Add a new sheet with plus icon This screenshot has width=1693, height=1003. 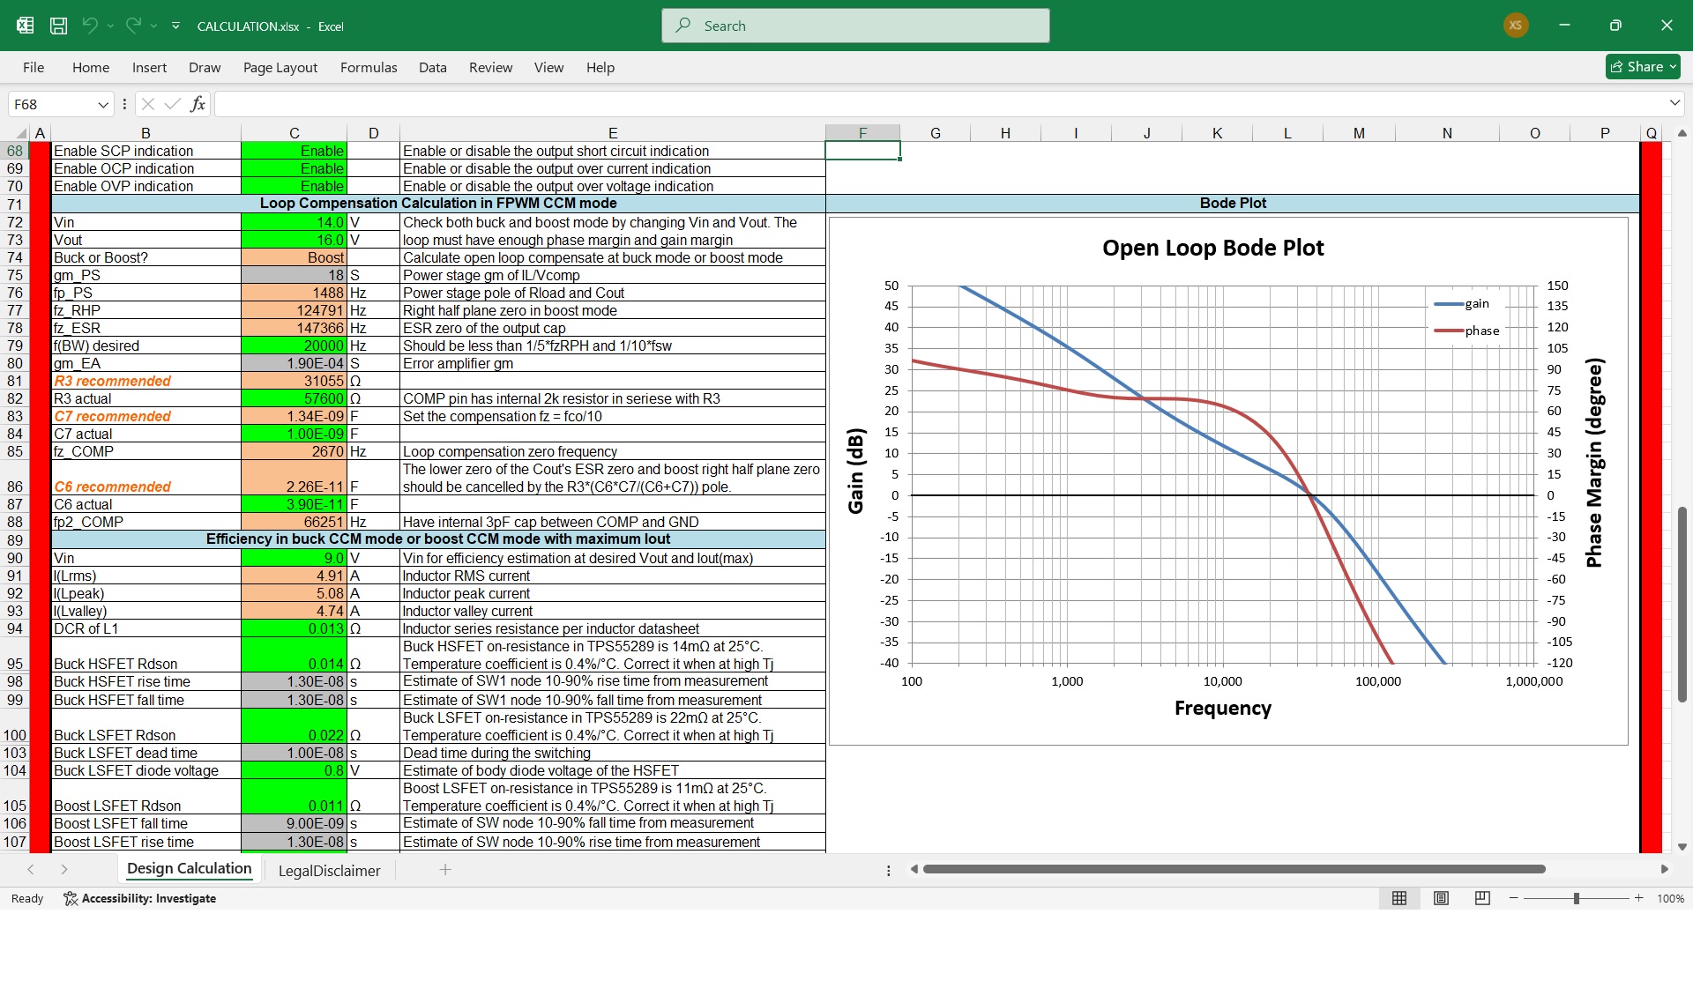click(445, 870)
